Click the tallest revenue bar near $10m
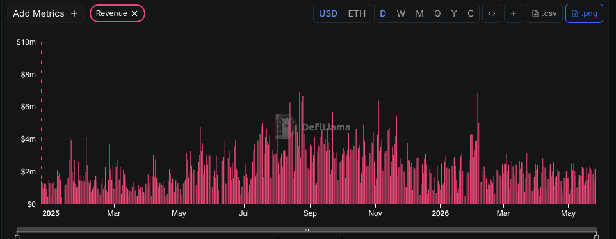 pos(352,124)
